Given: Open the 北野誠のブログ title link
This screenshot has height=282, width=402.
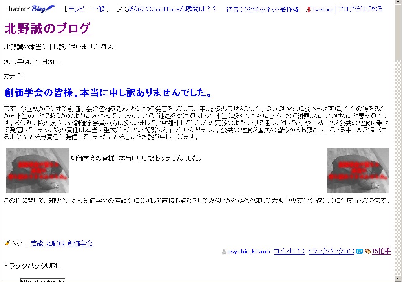Looking at the screenshot, I should 48,28.
